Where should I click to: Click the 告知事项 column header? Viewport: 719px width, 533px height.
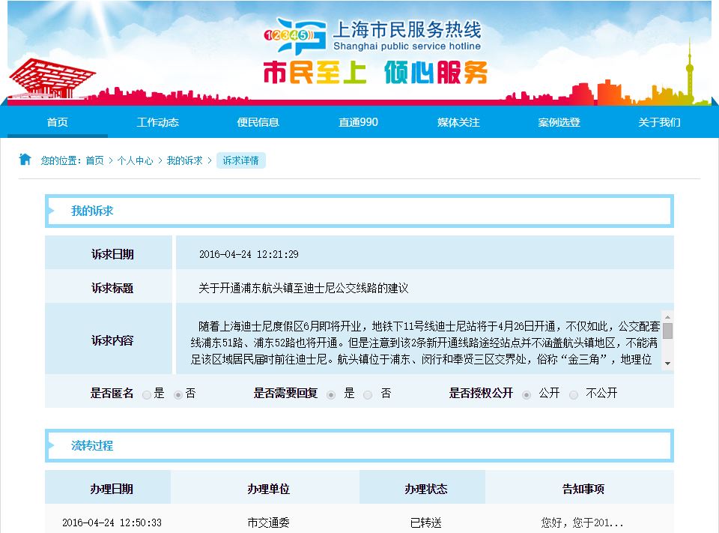pos(583,489)
